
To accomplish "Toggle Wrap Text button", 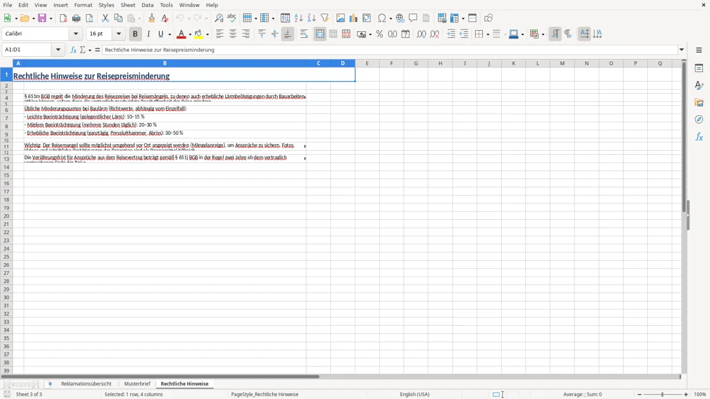I will 304,34.
